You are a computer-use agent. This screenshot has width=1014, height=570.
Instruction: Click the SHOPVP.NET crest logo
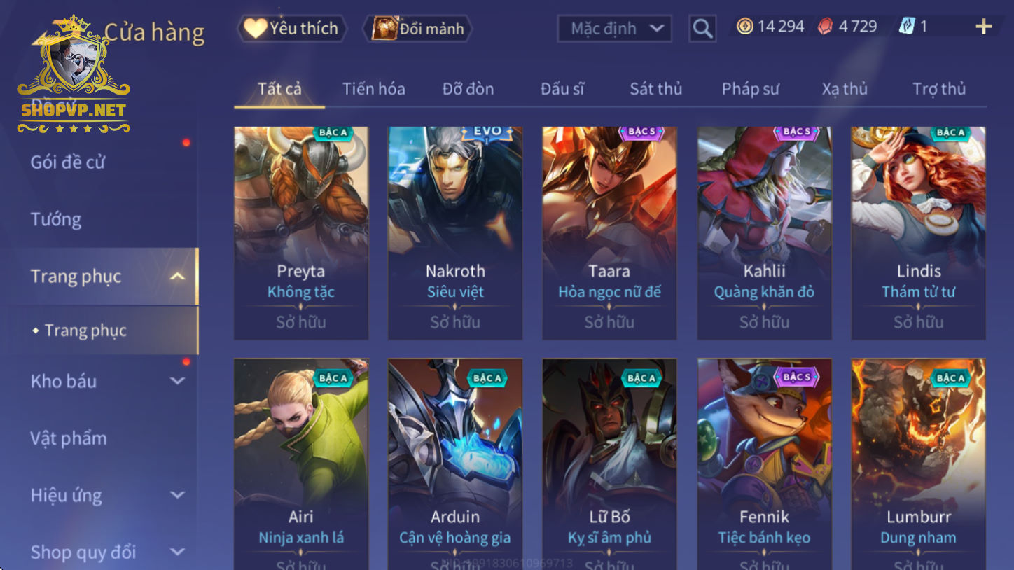coord(74,75)
